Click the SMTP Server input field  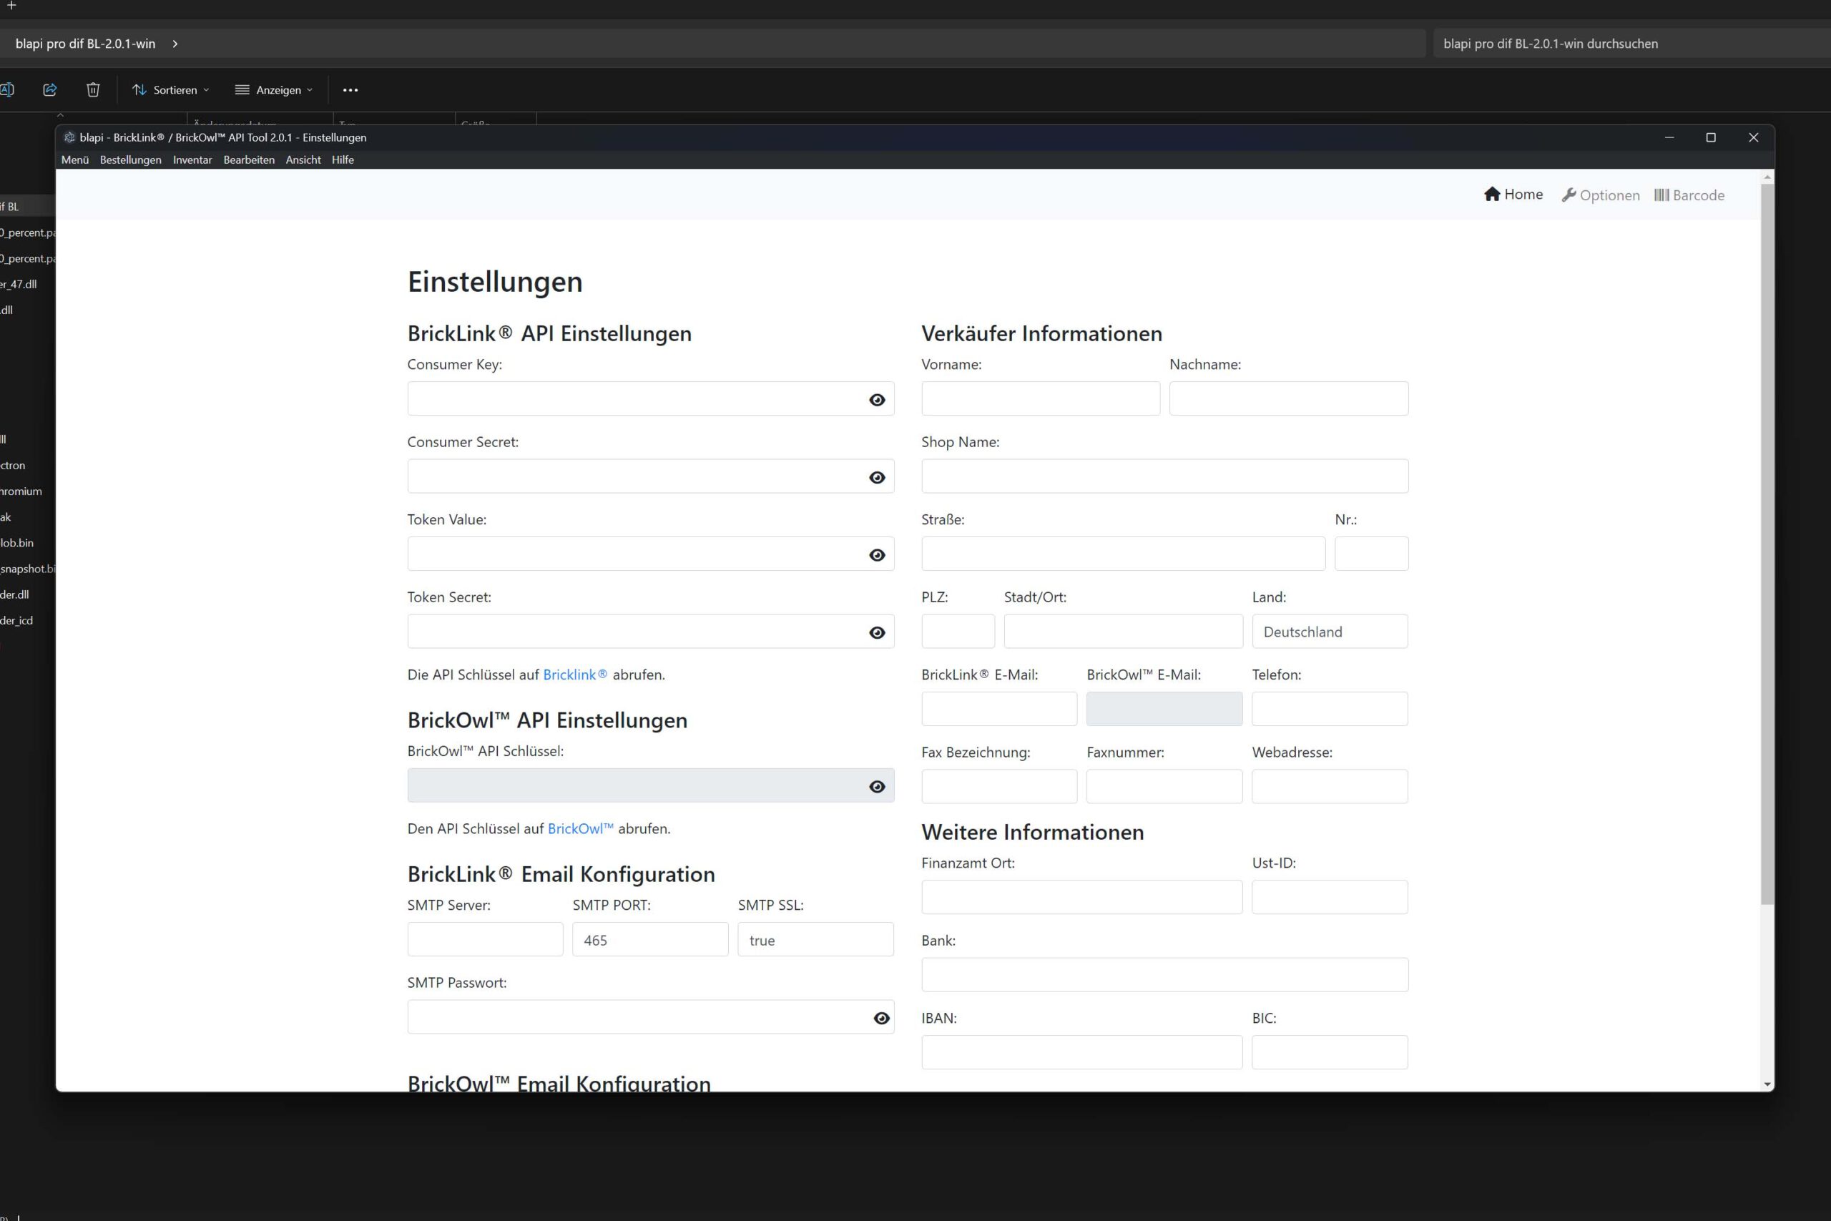(x=485, y=939)
